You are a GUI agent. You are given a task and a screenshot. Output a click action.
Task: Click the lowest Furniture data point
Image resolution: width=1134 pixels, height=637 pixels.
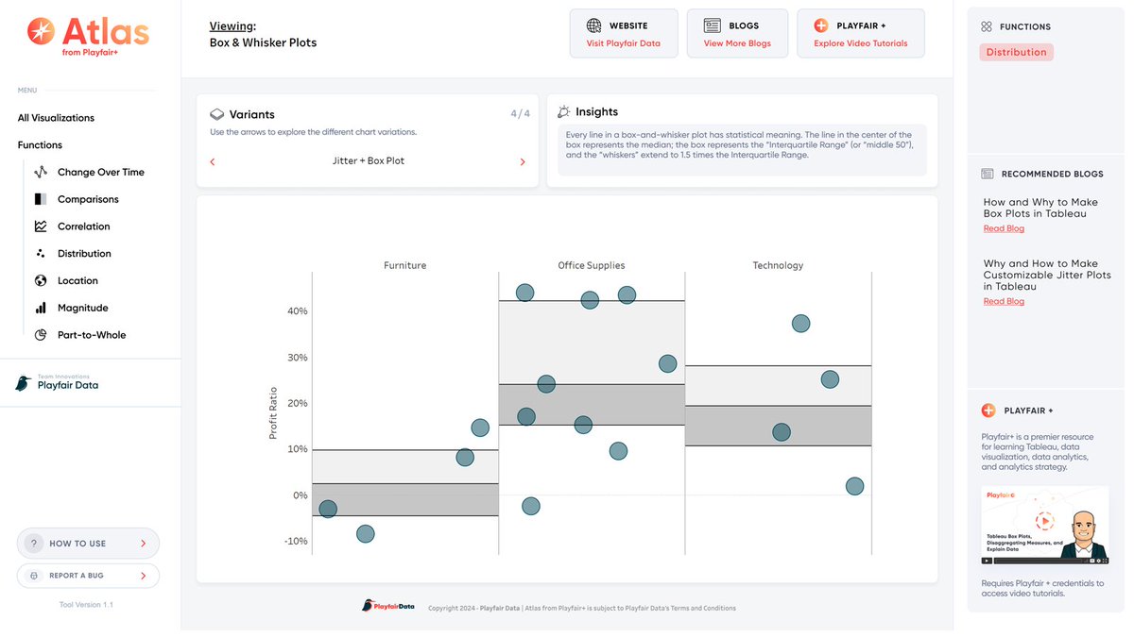pos(366,534)
